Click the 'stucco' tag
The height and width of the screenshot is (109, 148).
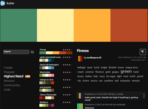pos(94,81)
